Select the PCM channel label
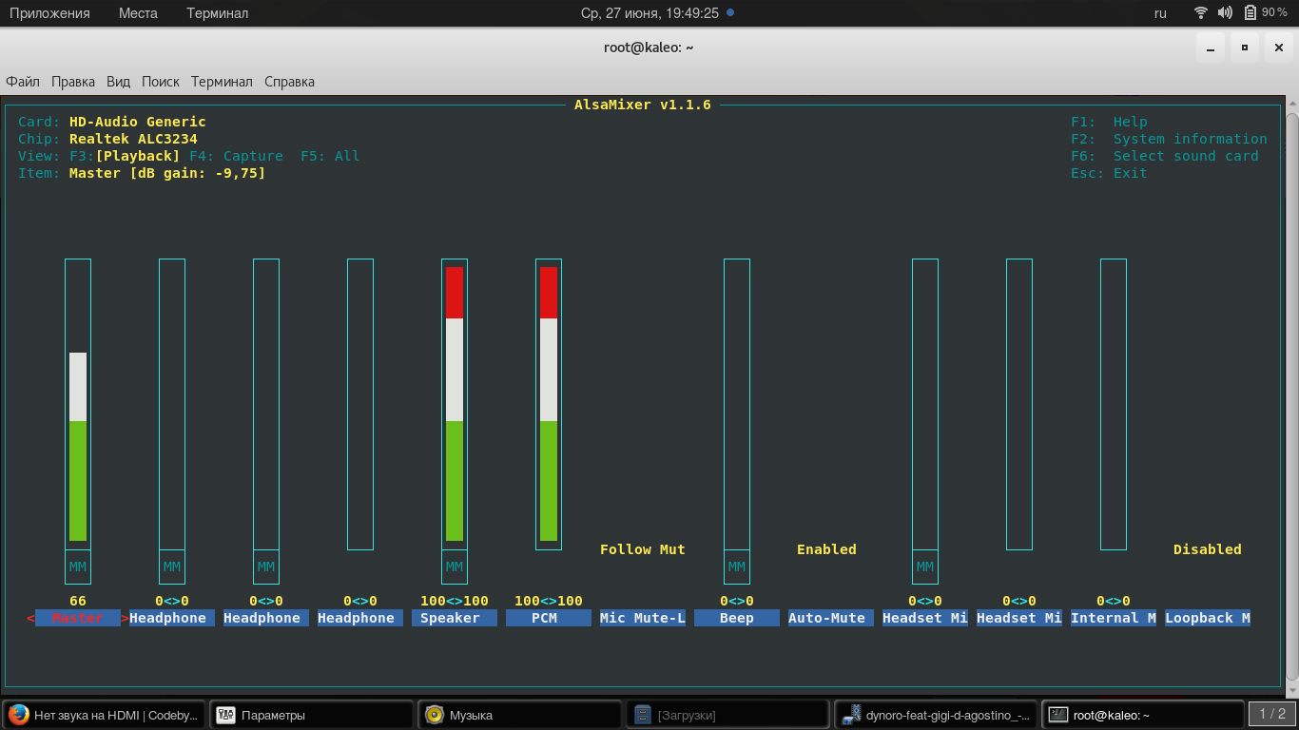The height and width of the screenshot is (730, 1299). [x=549, y=618]
